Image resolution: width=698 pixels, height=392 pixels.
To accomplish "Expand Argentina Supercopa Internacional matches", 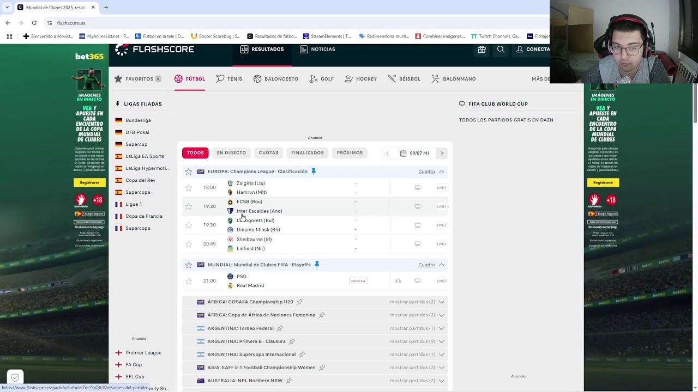I will coord(418,354).
